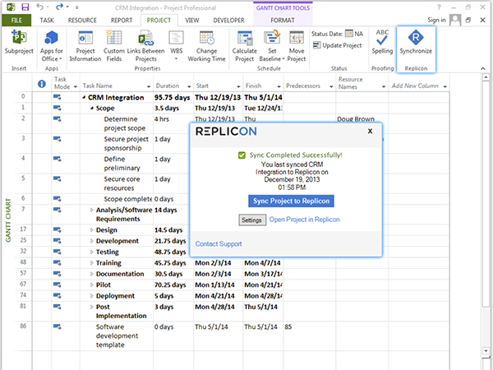Image resolution: width=493 pixels, height=370 pixels.
Task: Run Spelling check
Action: pyautogui.click(x=382, y=42)
